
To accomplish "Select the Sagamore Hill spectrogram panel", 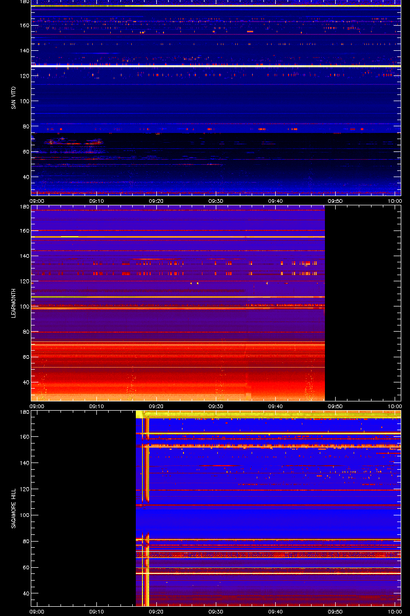I will (x=216, y=509).
